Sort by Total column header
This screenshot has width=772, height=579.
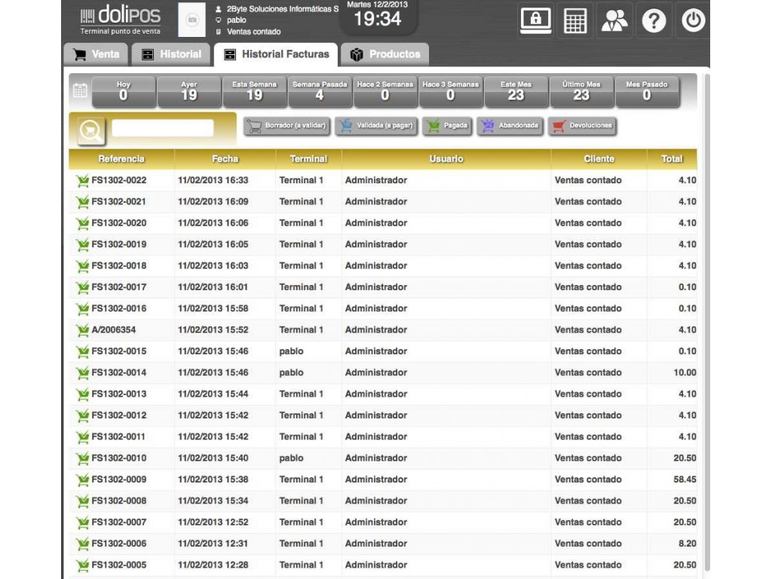[x=672, y=159]
